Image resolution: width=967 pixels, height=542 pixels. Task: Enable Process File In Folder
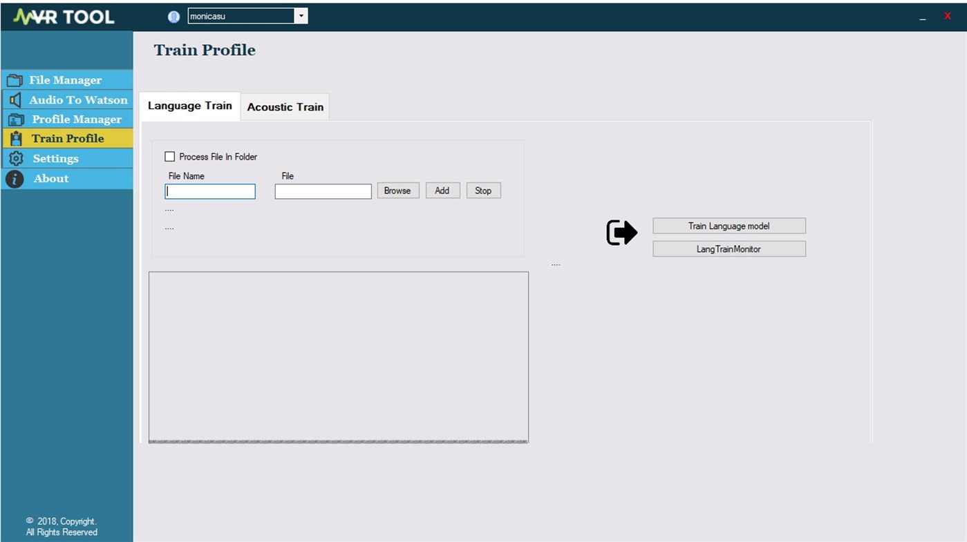[169, 157]
